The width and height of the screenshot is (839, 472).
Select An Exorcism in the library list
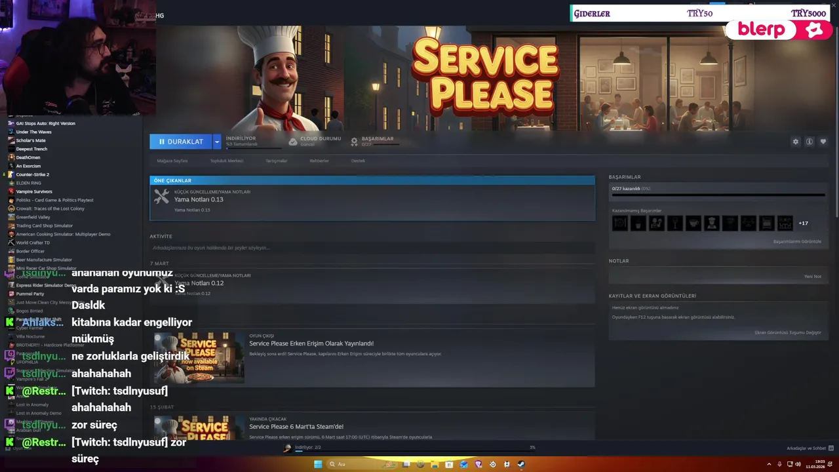pos(28,166)
